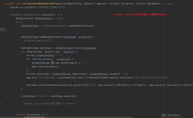Click the highlighted += operator
The height and width of the screenshot is (118, 193).
[53, 63]
